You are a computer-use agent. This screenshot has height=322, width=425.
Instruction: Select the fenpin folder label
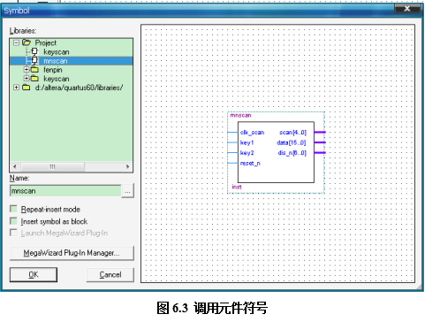click(53, 70)
